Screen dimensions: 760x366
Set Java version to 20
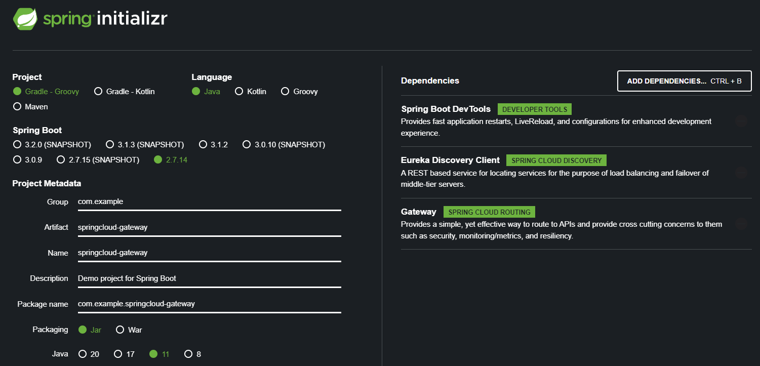click(89, 354)
